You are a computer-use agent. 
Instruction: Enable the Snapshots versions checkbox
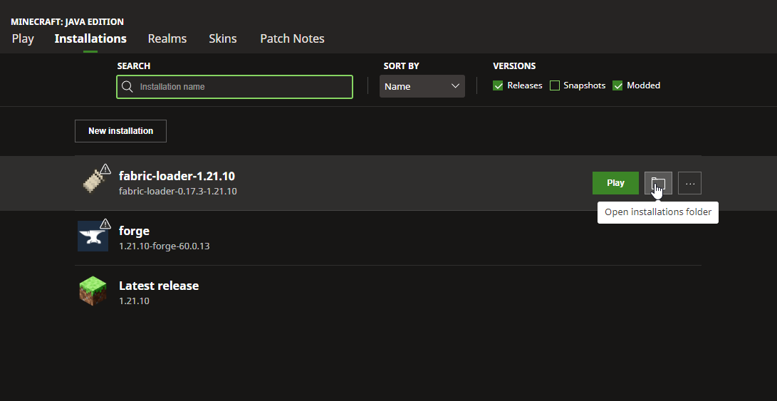pyautogui.click(x=555, y=85)
